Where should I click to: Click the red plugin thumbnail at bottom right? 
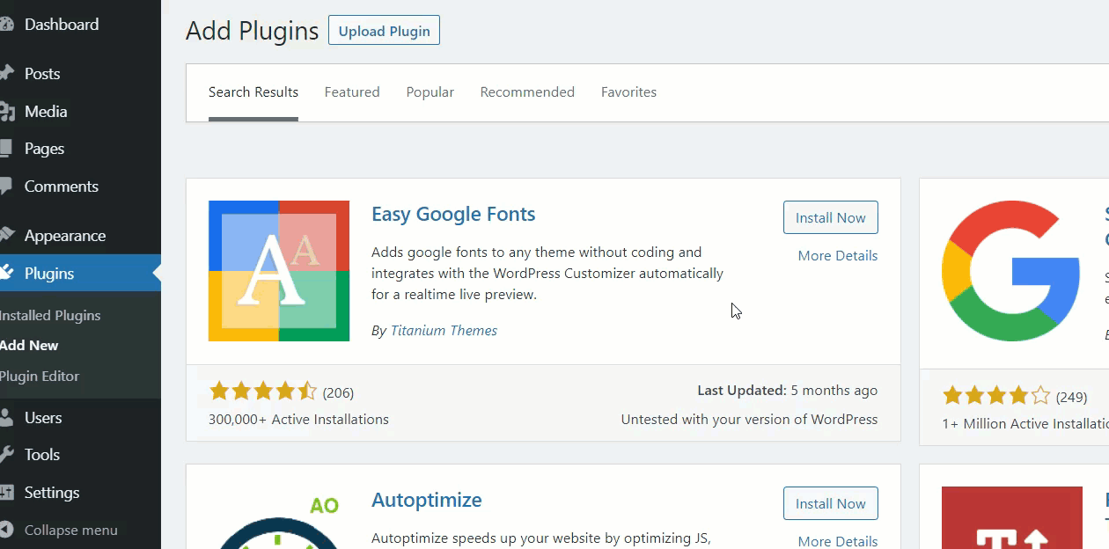click(1011, 518)
